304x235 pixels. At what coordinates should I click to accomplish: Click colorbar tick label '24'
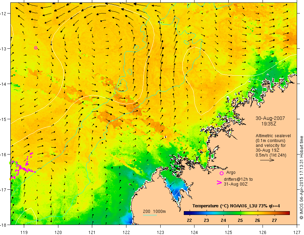point(224,220)
